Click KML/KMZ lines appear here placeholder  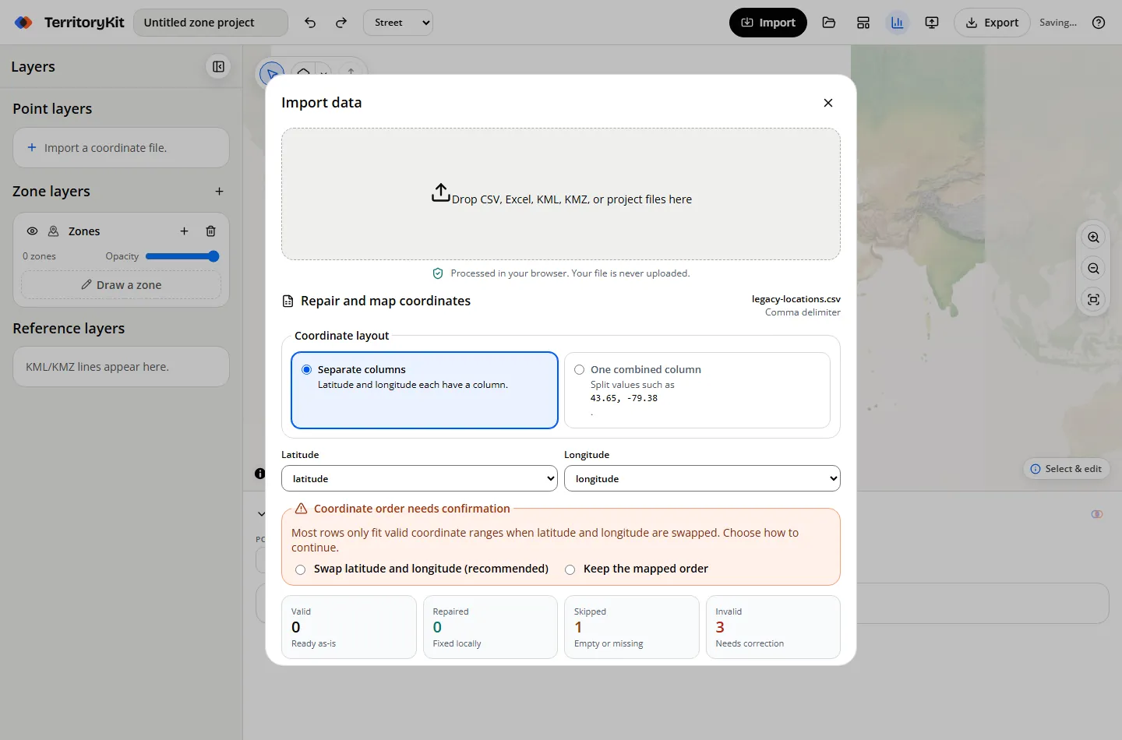97,367
